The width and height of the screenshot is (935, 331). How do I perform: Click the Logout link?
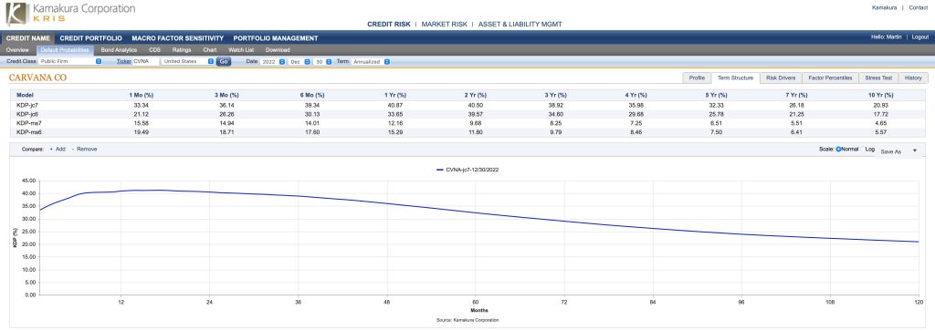tap(920, 37)
